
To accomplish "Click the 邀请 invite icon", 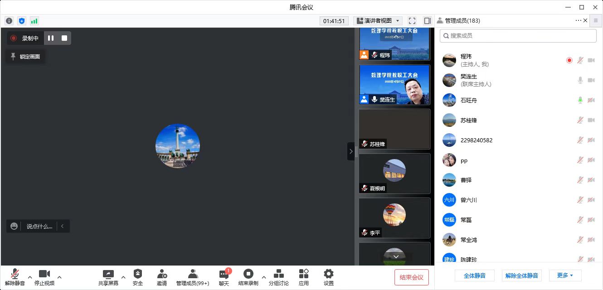I will coord(162,274).
